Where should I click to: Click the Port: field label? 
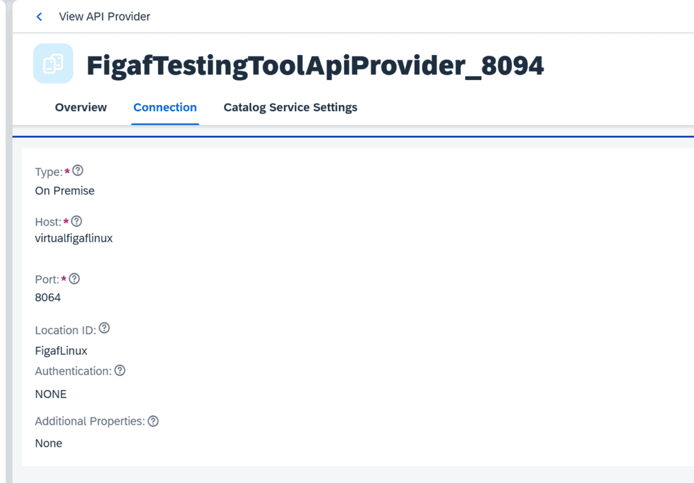tap(47, 279)
